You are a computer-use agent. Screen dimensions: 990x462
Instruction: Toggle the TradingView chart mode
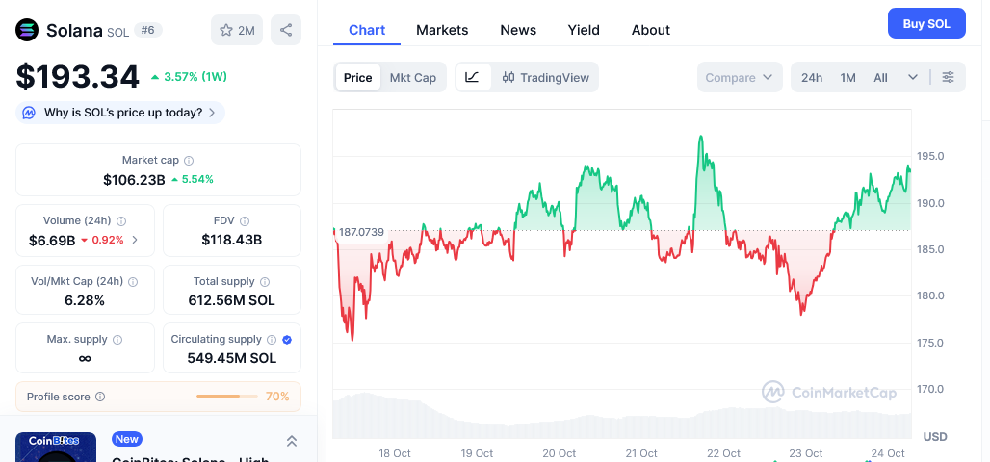coord(545,77)
